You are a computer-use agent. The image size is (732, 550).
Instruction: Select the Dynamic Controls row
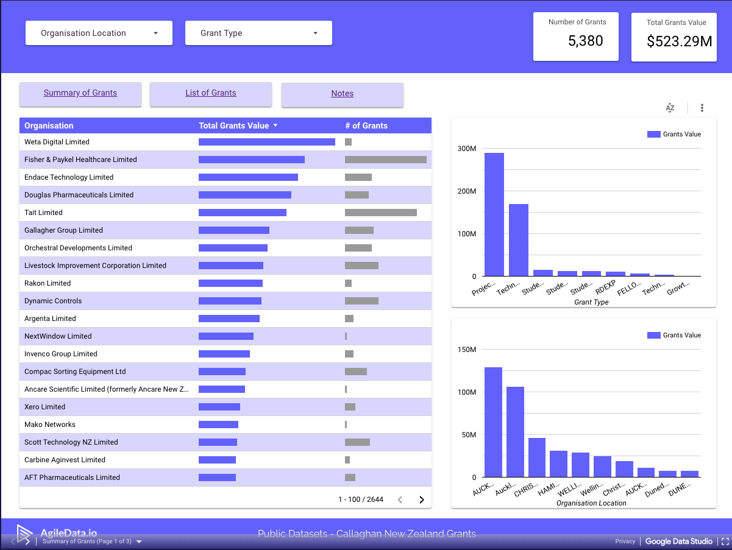point(226,301)
